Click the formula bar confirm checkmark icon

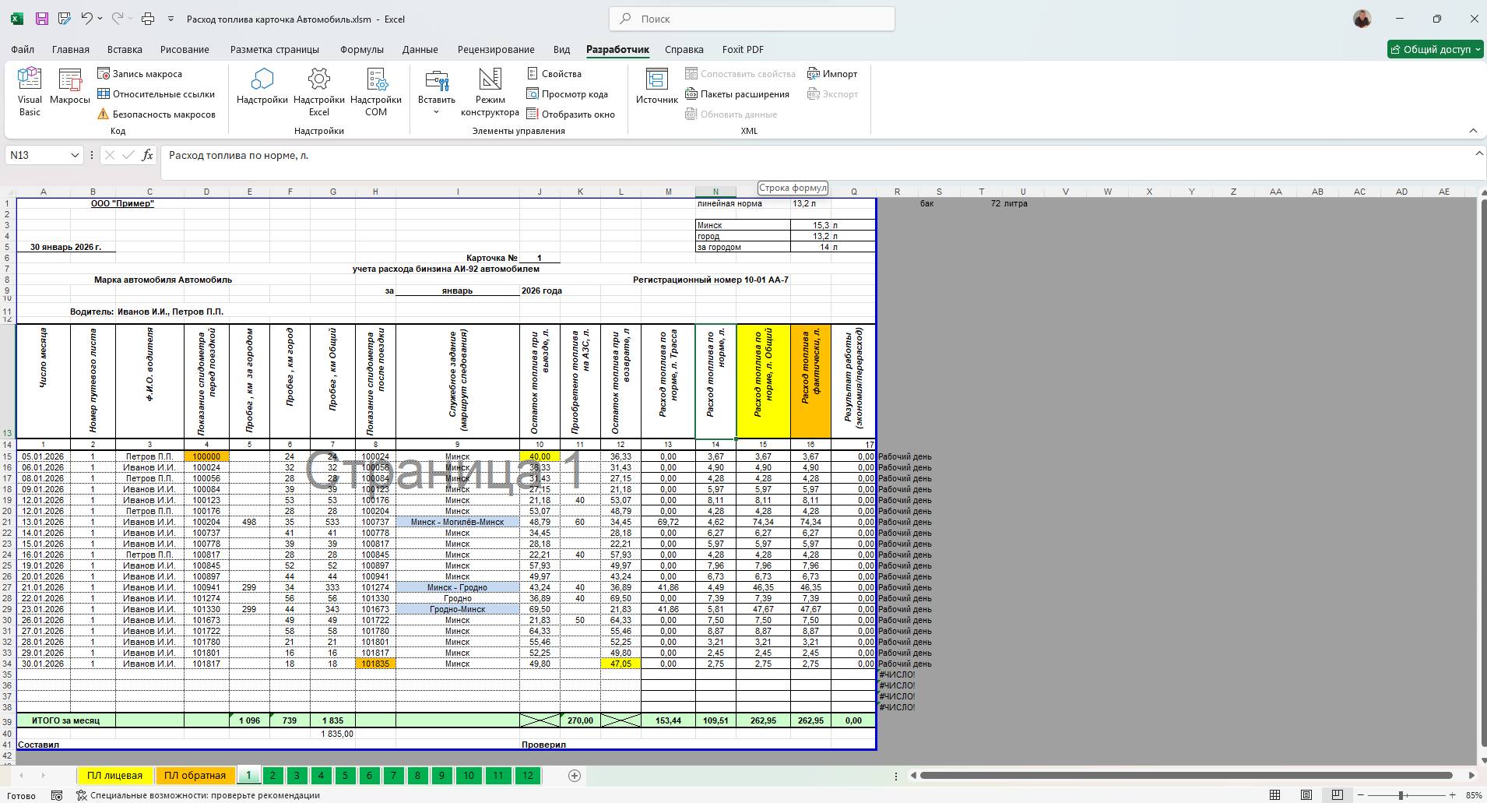(128, 155)
